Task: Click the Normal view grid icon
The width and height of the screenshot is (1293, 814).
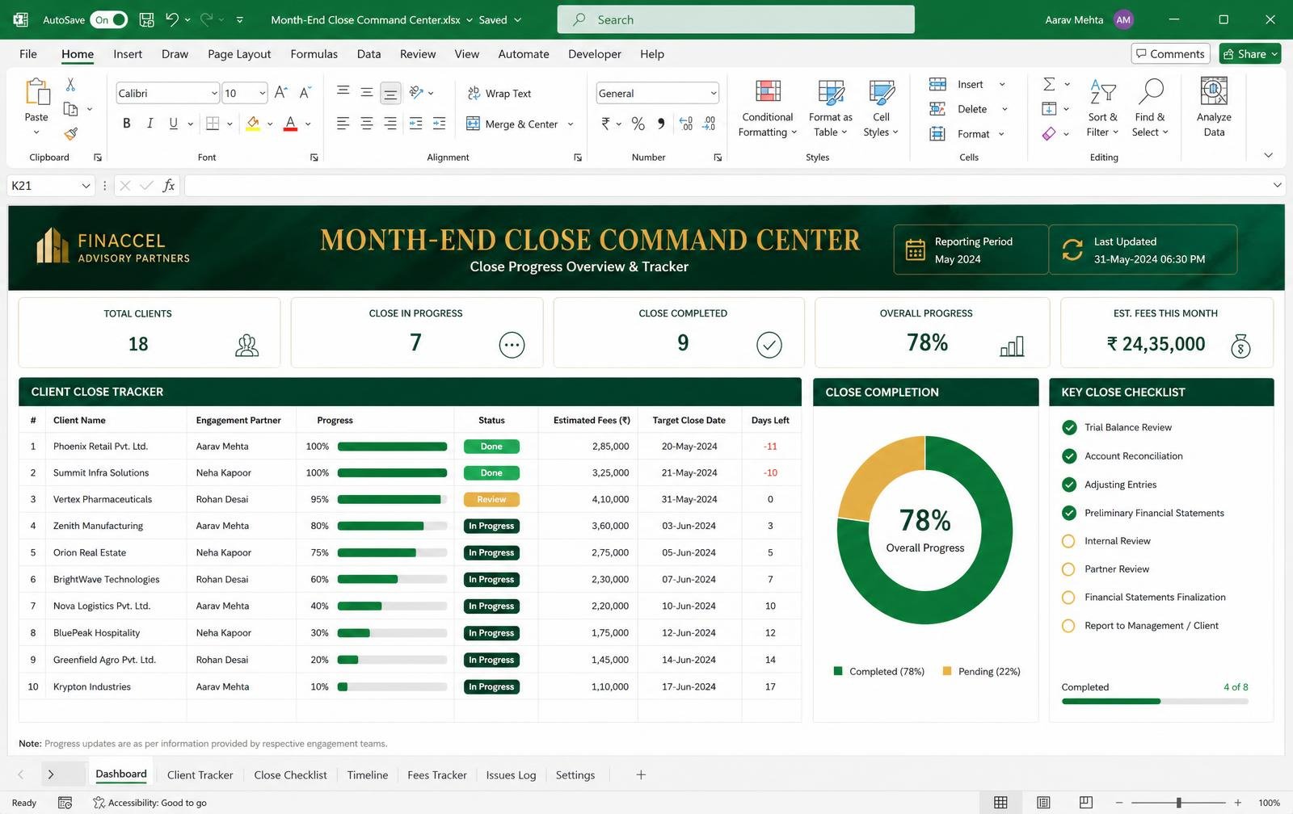Action: (x=1000, y=802)
